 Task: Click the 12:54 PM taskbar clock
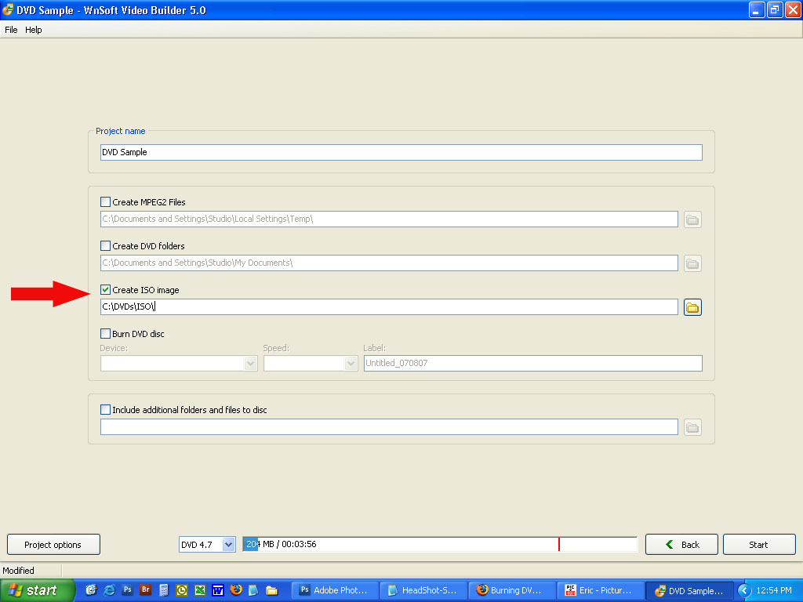[774, 590]
